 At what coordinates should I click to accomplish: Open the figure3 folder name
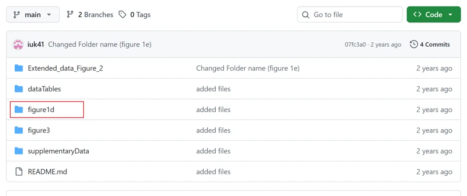tap(39, 130)
